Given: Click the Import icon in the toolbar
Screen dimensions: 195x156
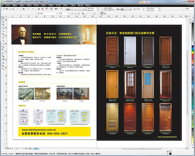Looking at the screenshot, I should coord(39,9).
